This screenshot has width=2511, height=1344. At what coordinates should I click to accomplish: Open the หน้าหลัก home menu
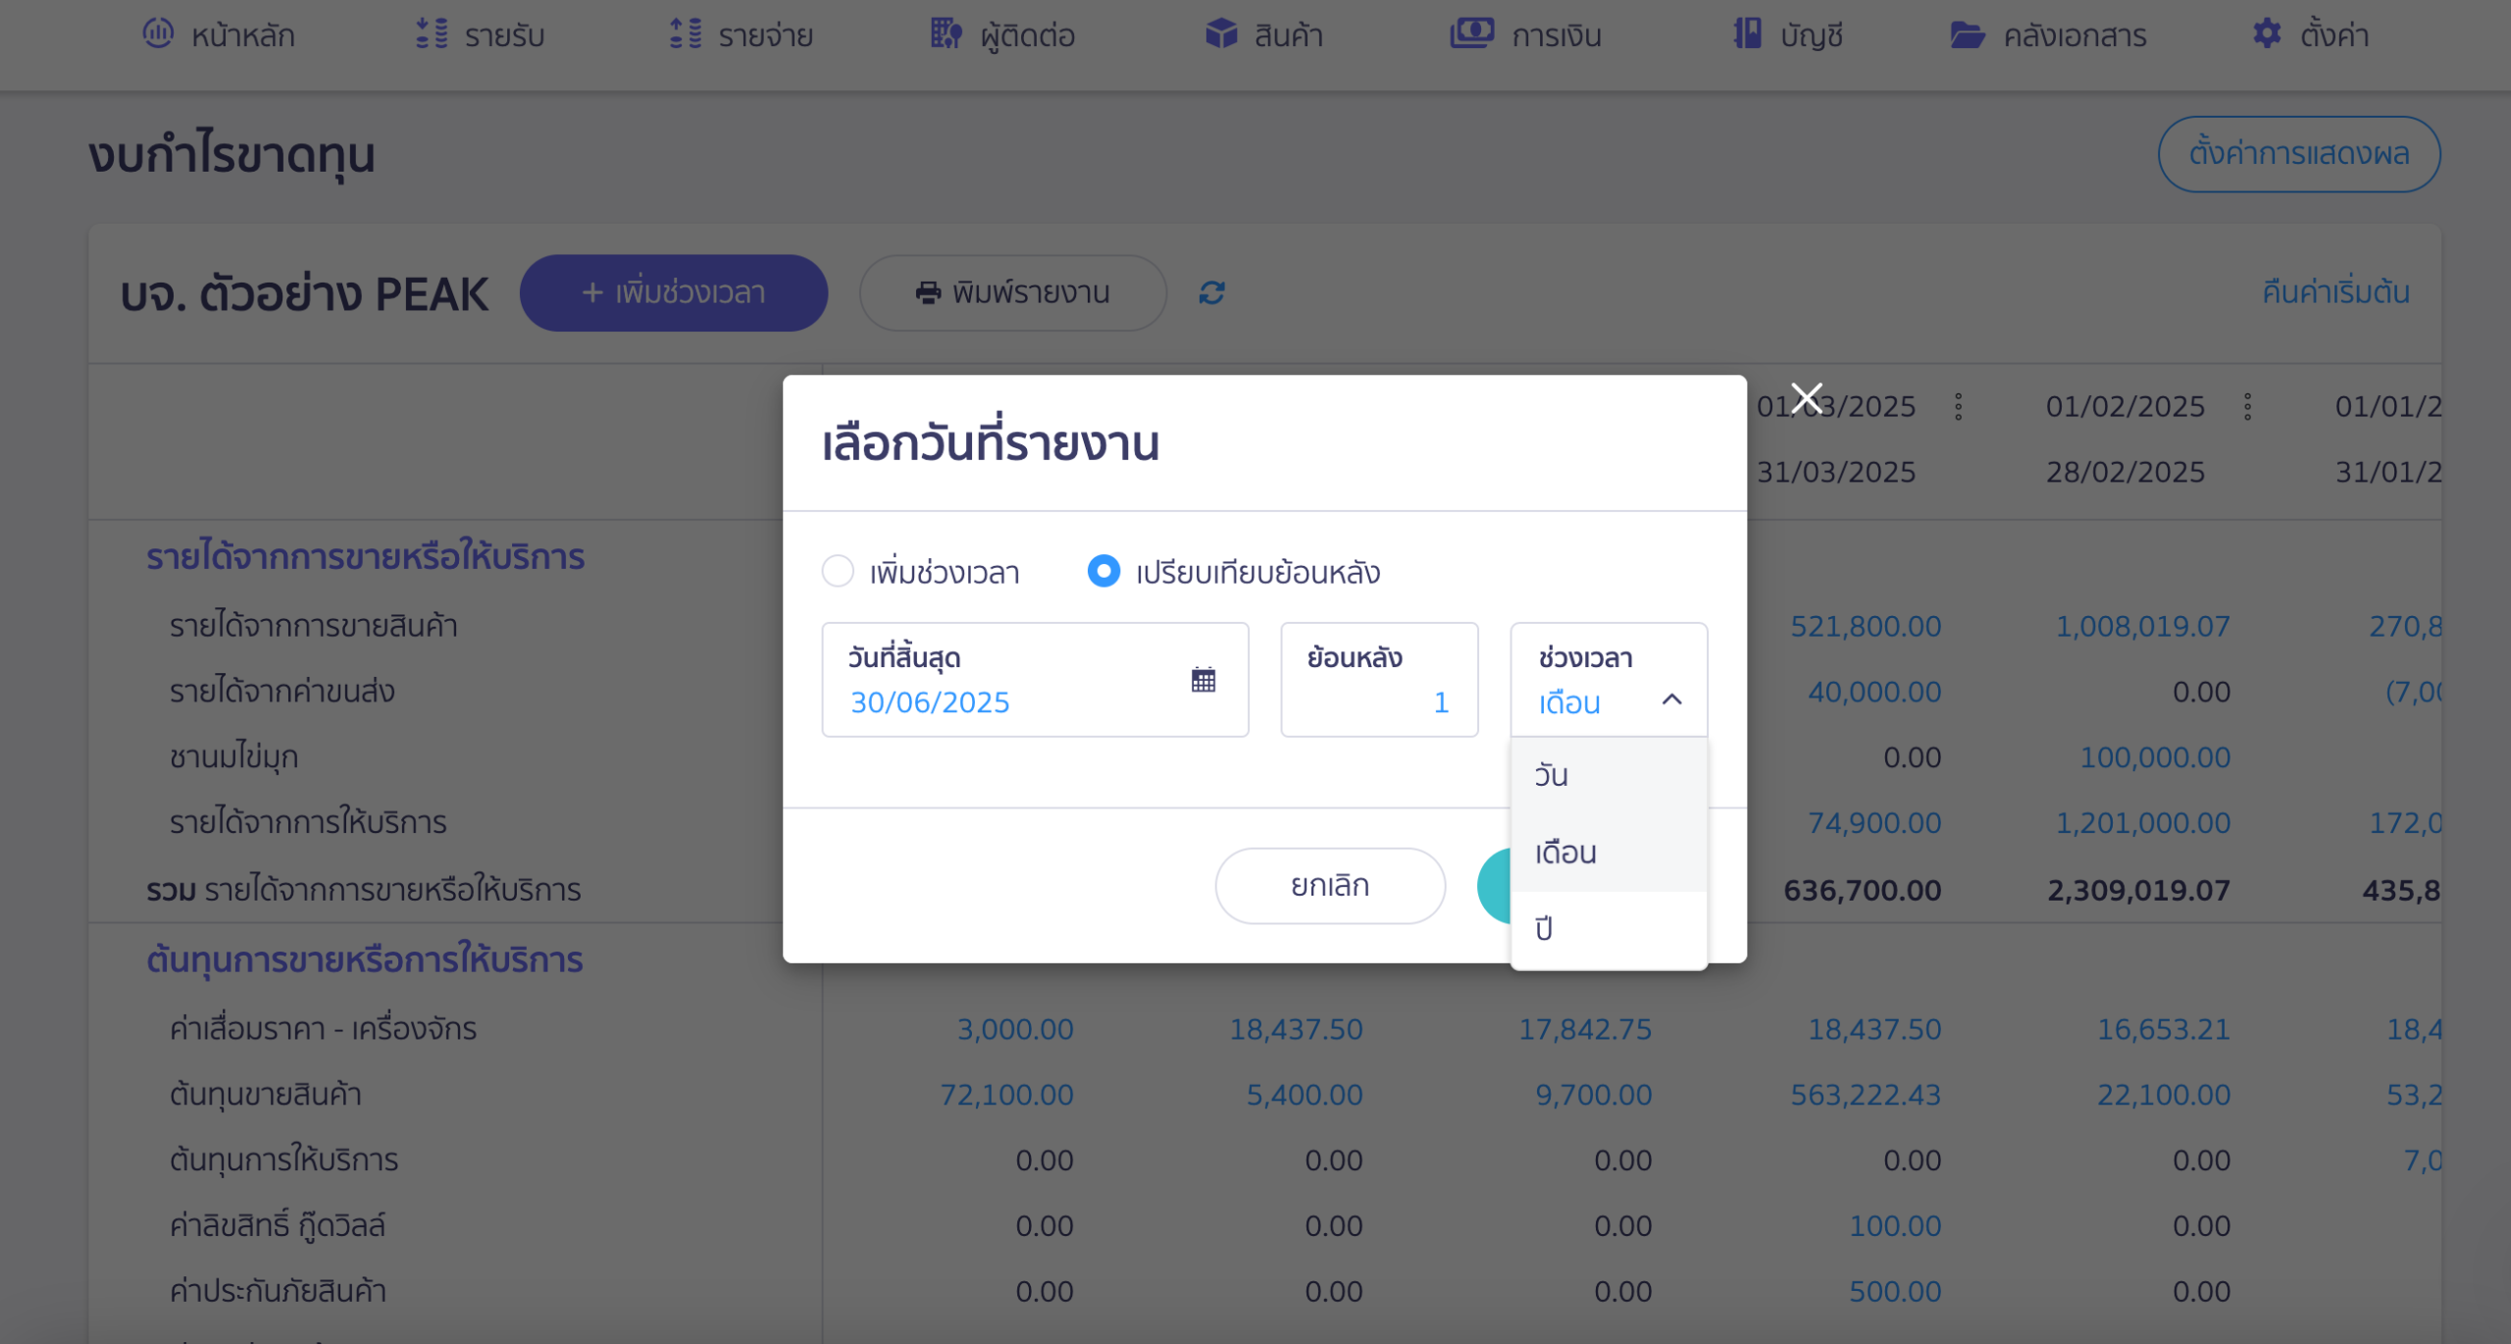pos(218,35)
